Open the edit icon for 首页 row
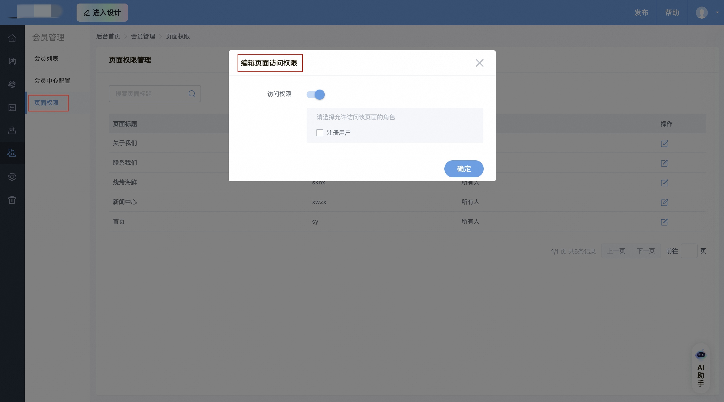724x402 pixels. pyautogui.click(x=664, y=222)
